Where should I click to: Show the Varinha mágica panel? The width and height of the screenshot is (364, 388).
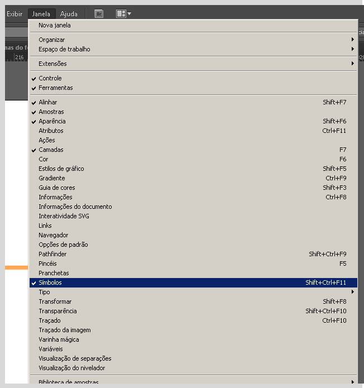point(194,339)
